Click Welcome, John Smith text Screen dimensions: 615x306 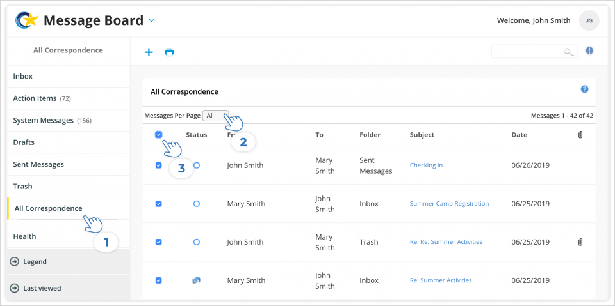click(534, 20)
